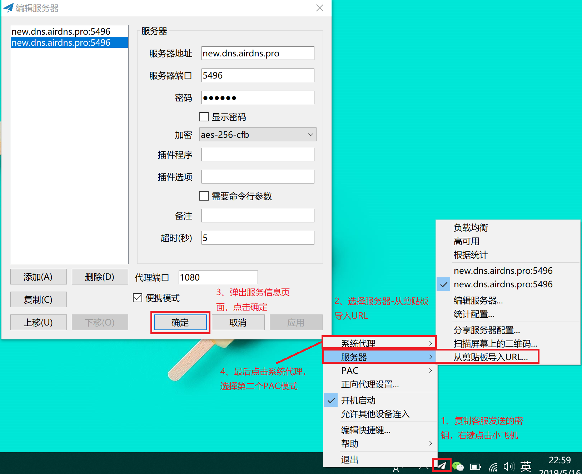
Task: Click the battery status tray icon
Action: coord(475,467)
